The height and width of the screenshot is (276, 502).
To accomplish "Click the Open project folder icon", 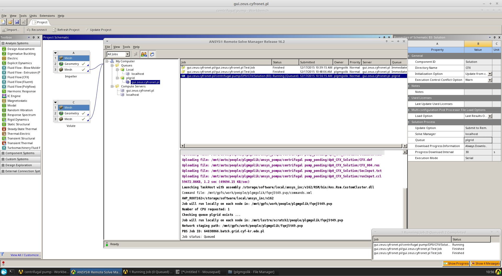I will coord(10,22).
